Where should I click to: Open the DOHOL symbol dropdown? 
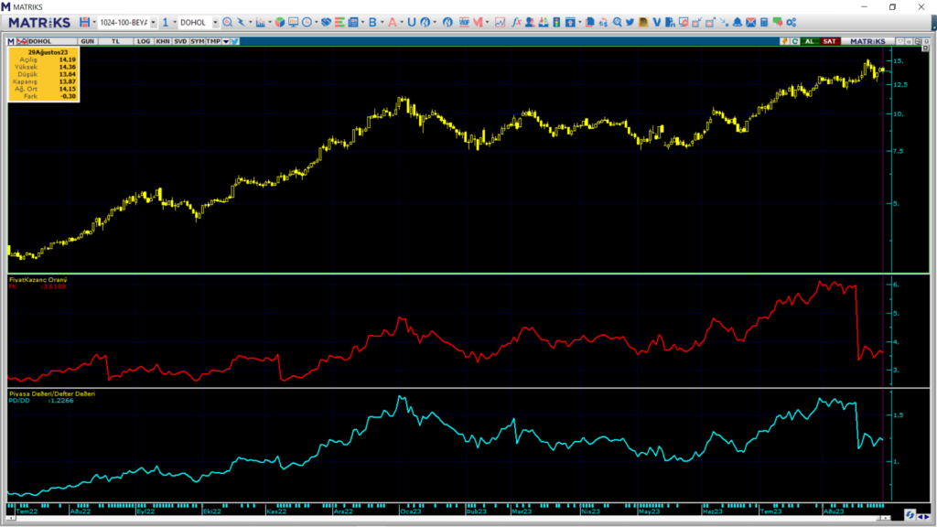tap(215, 22)
